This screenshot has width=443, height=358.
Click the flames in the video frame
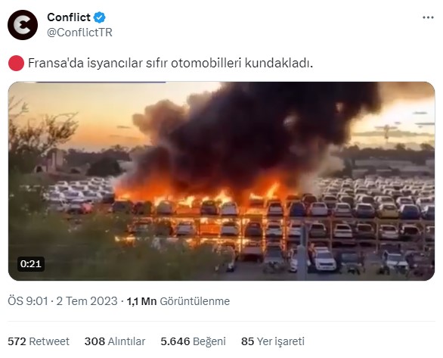click(198, 195)
